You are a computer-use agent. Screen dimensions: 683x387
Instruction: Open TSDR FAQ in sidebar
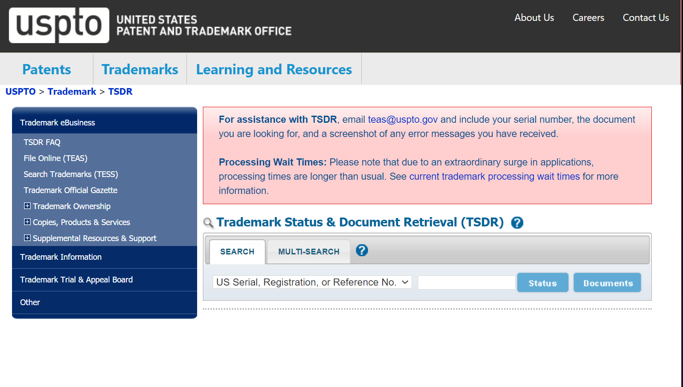tap(42, 142)
